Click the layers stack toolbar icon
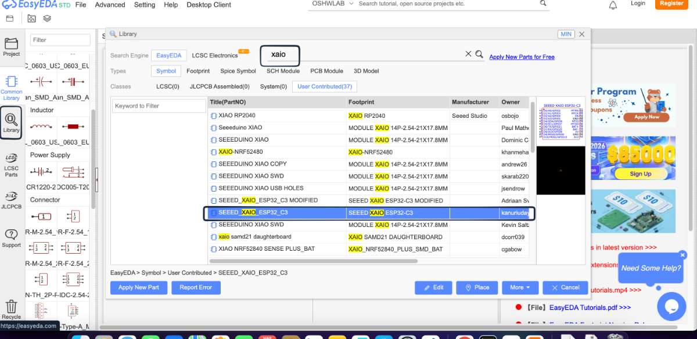Screen dimensions: 697x339 [47, 19]
